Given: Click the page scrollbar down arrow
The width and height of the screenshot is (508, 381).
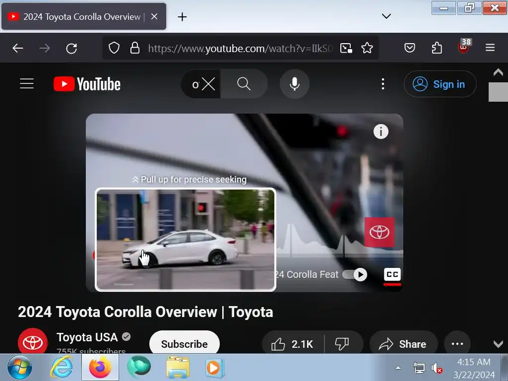Looking at the screenshot, I should coord(498,344).
